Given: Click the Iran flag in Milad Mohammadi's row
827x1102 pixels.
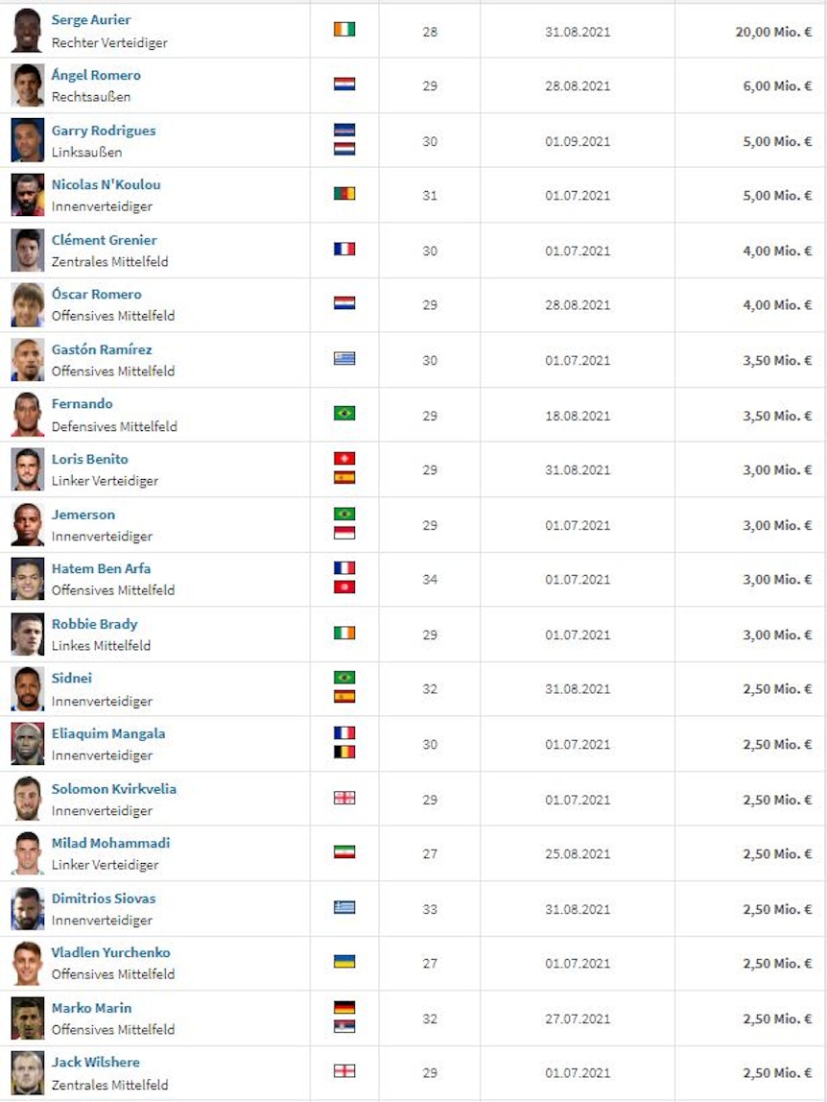Looking at the screenshot, I should tap(344, 852).
